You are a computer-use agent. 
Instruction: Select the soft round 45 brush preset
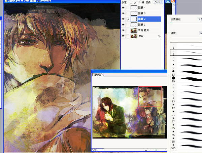pyautogui.click(x=186, y=133)
